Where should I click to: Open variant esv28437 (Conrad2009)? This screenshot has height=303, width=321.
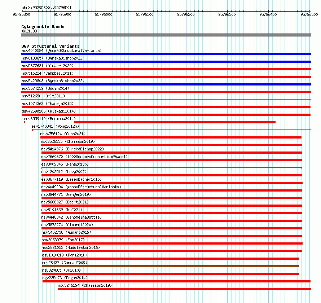pos(65,263)
